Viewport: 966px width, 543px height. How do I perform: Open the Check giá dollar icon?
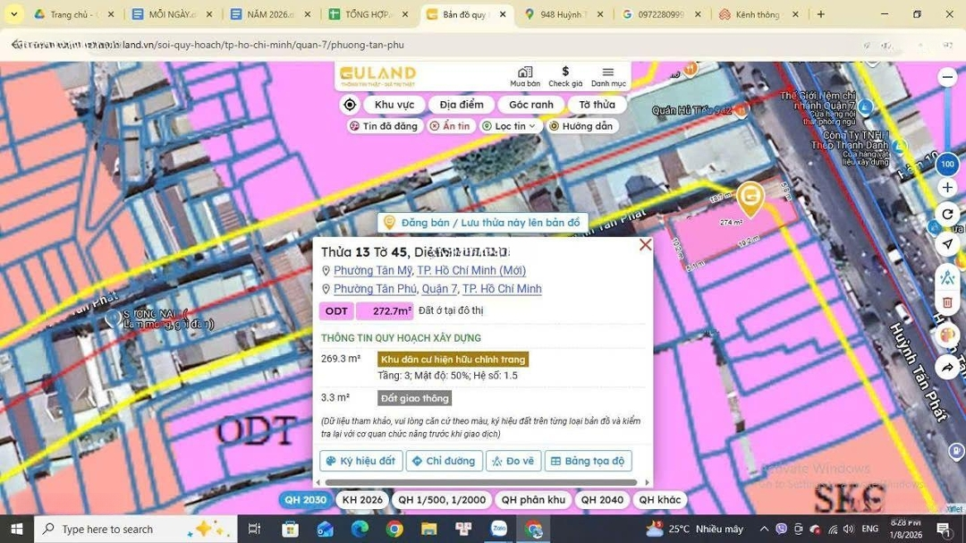pos(565,76)
